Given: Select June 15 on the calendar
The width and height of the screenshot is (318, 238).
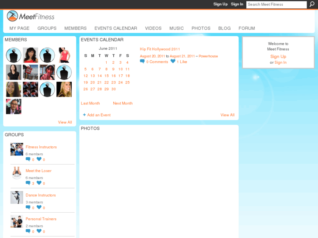Looking at the screenshot, I should click(x=106, y=76).
